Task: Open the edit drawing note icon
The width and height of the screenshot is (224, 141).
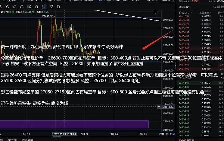Action: 51,7
